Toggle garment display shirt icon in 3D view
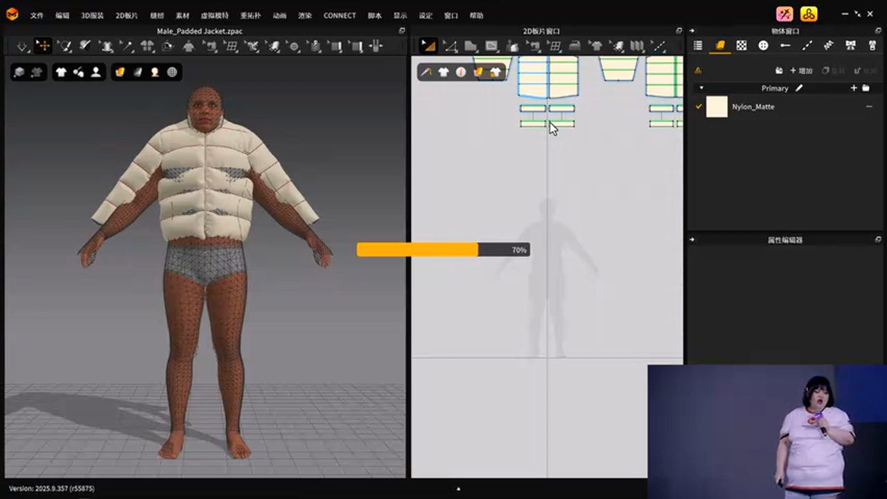This screenshot has height=499, width=887. tap(61, 72)
